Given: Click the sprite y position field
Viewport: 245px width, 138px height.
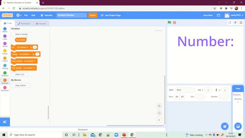Looking at the screenshot, I should [x=225, y=90].
